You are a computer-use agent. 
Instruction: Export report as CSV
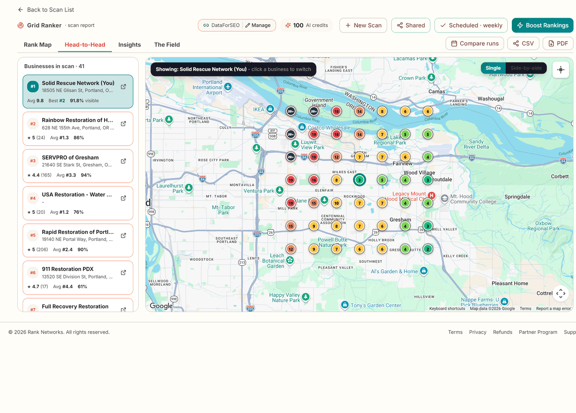(x=523, y=44)
